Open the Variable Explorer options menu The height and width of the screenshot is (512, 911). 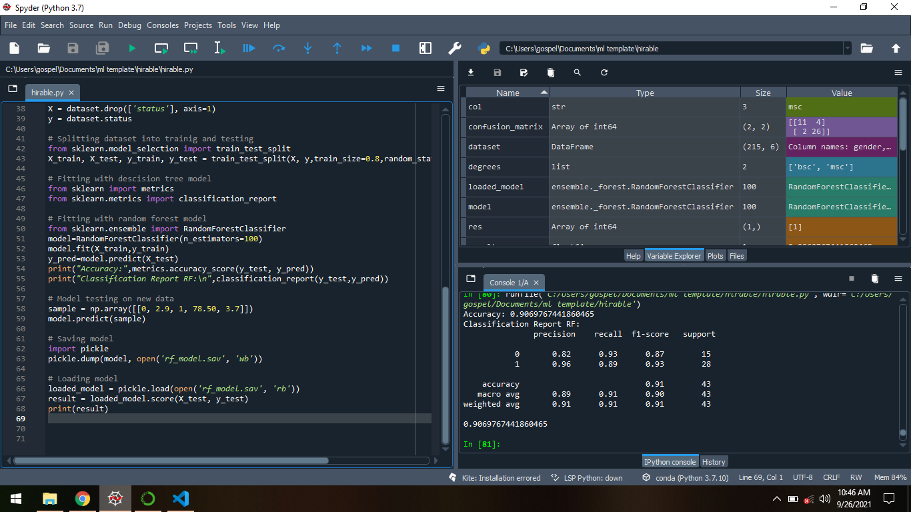(898, 73)
